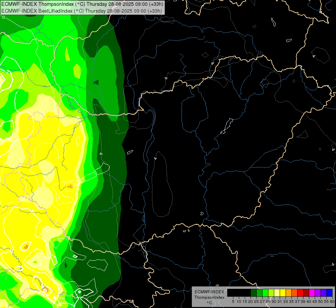The width and height of the screenshot is (336, 308).
Task: Pick the bright green 27–29 legend swatch
Action: [265, 293]
